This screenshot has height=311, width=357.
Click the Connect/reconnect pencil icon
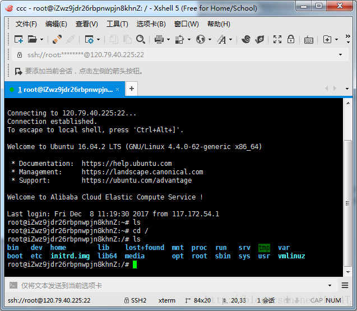pos(57,39)
